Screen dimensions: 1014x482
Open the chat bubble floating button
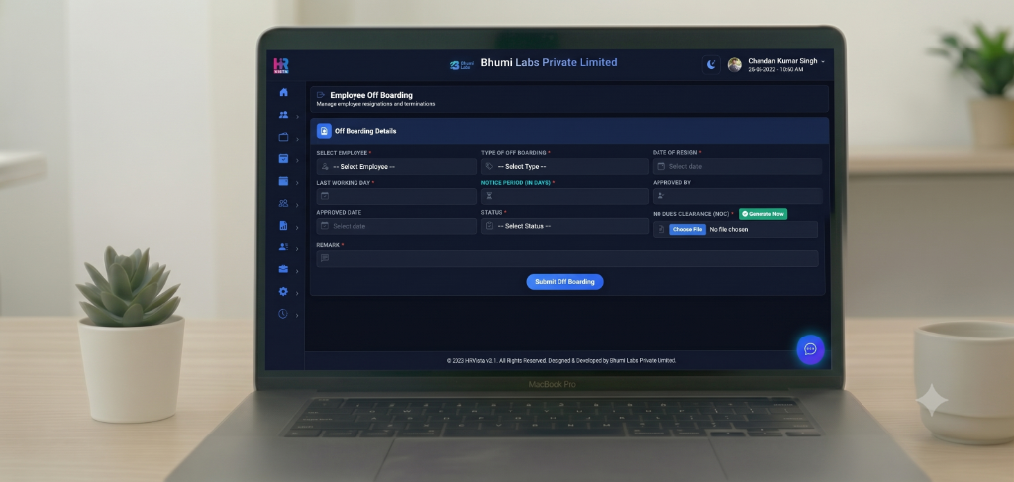click(x=810, y=349)
